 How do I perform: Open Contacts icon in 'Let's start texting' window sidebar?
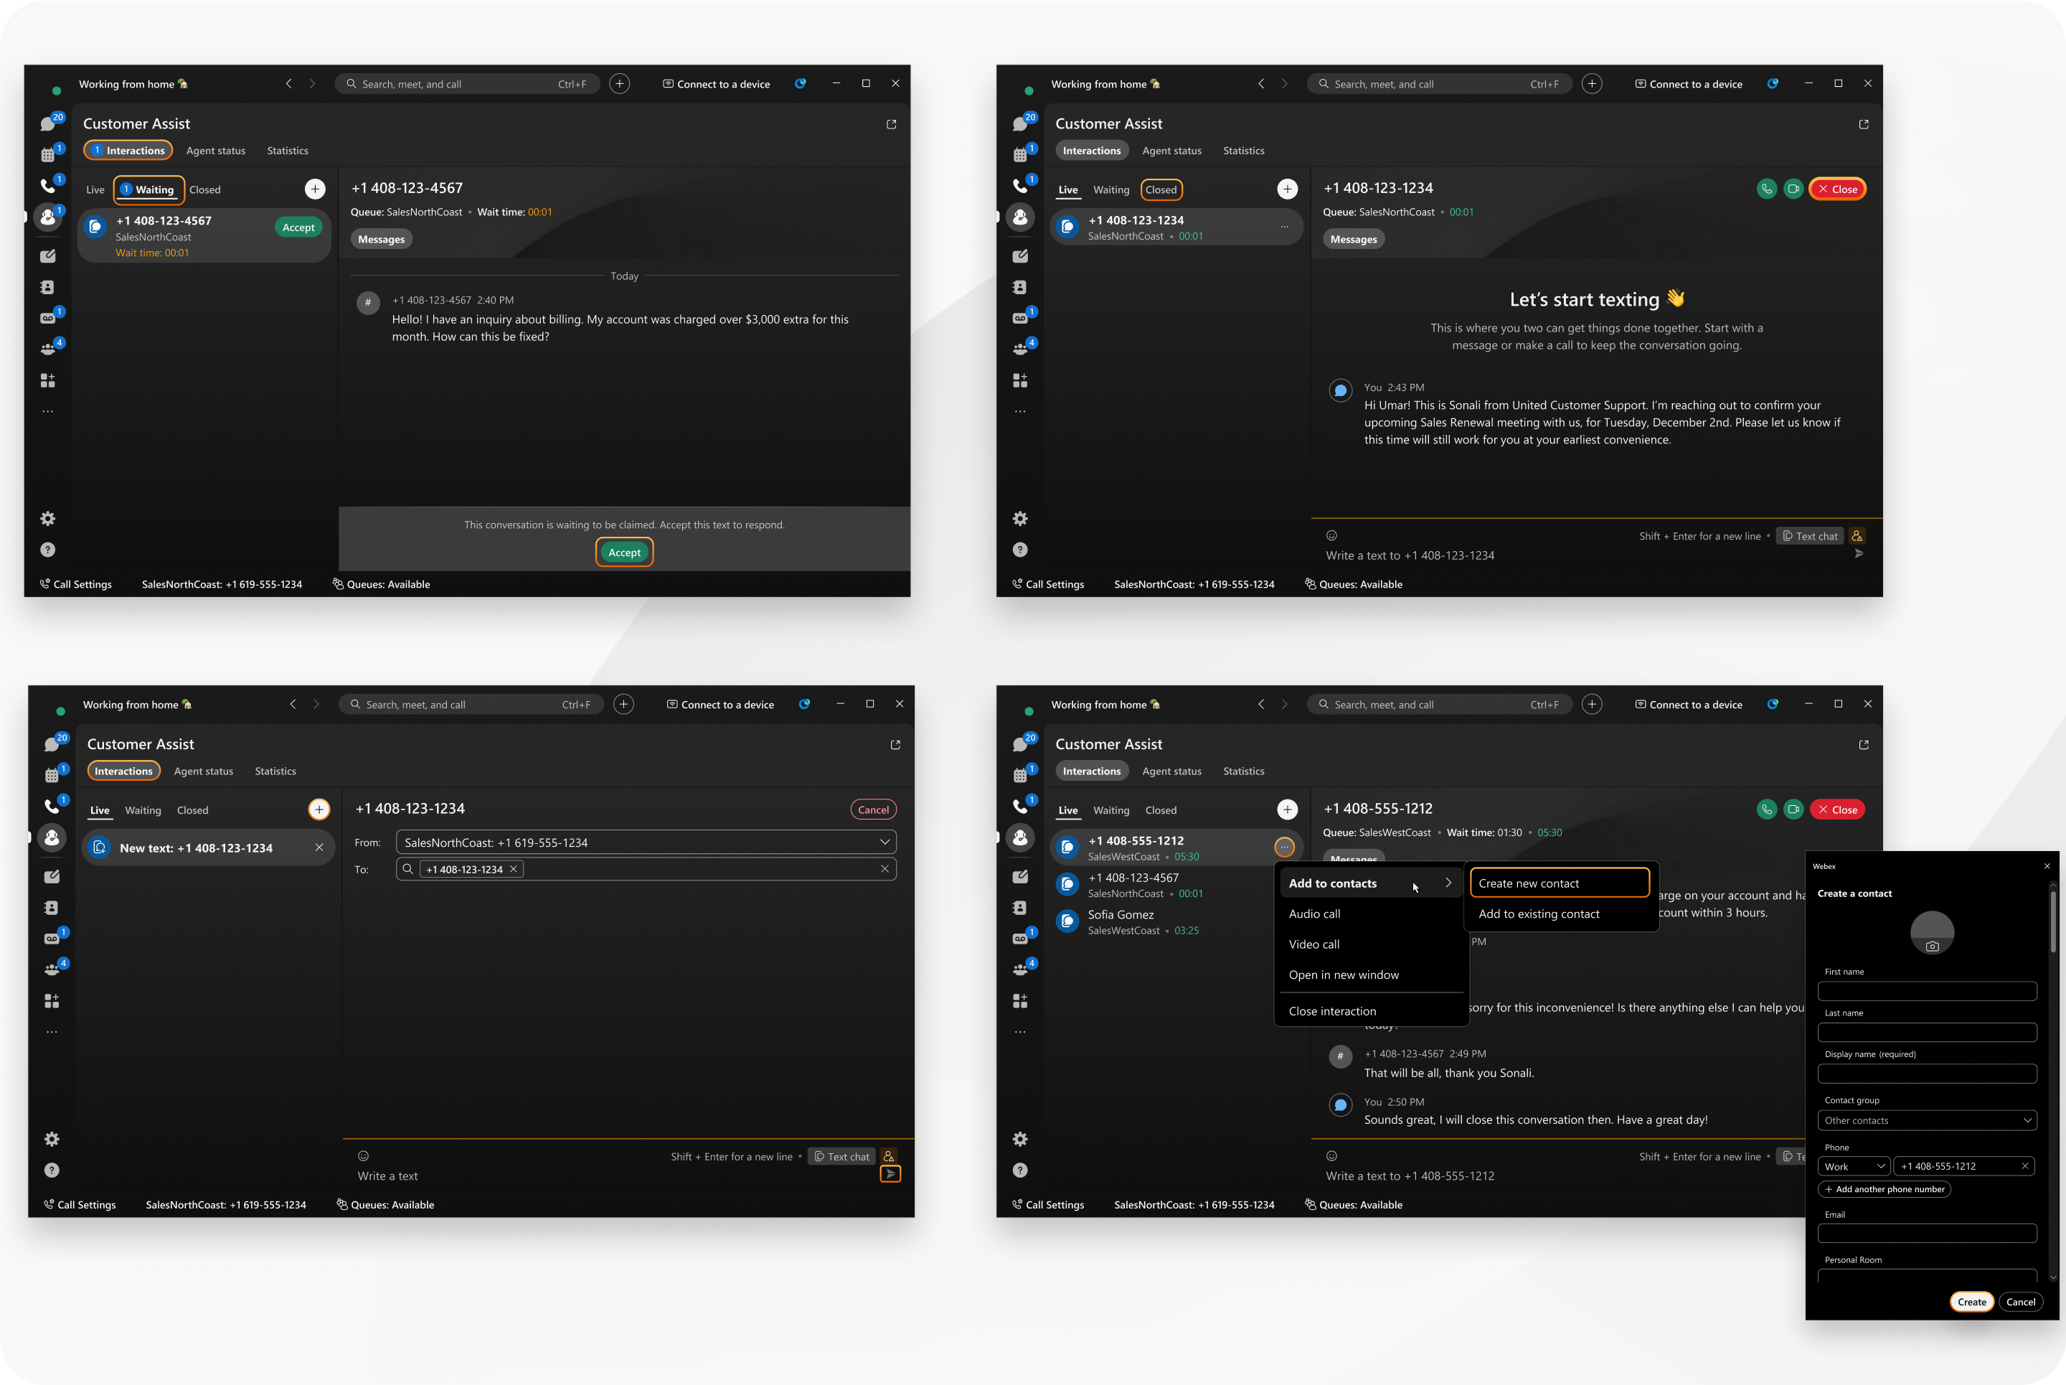[x=1021, y=287]
